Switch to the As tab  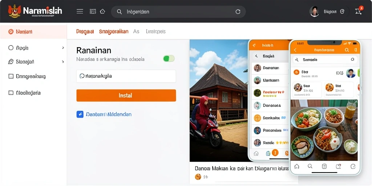click(136, 31)
